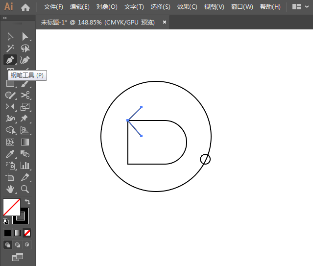Screen dimensions: 313x266
Task: Open the 效果(C) menu
Action: pos(187,7)
